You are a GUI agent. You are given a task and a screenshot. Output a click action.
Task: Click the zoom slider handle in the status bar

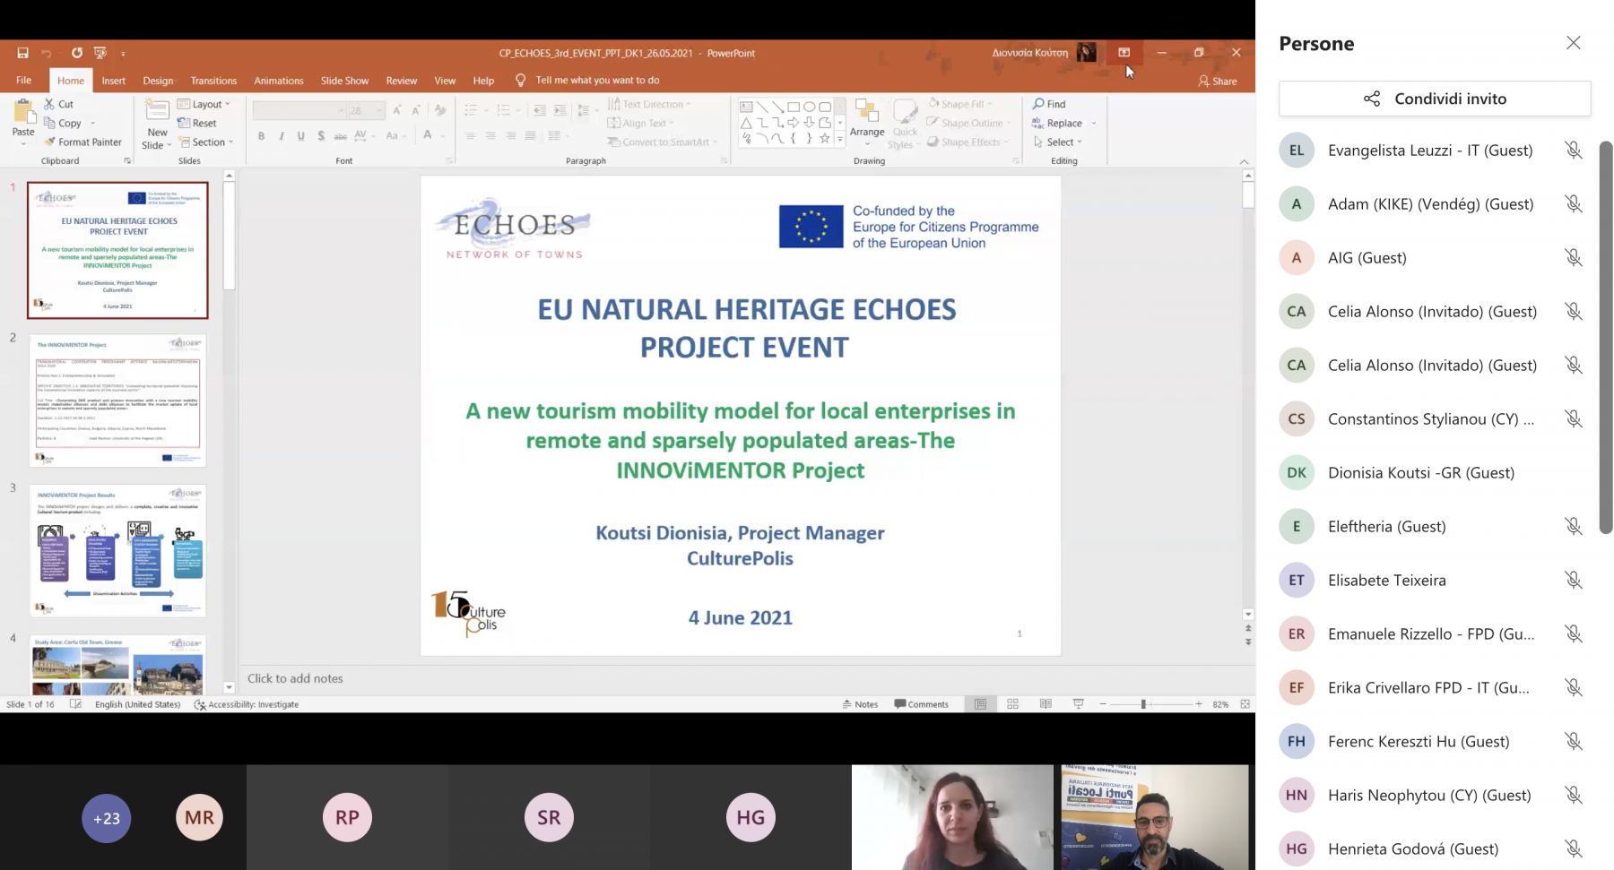coord(1143,704)
